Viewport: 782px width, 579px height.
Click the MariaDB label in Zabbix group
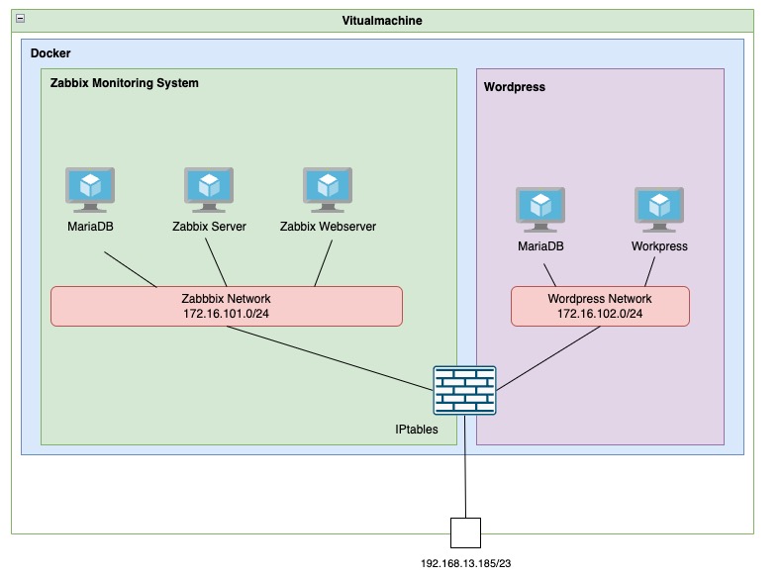pos(90,227)
